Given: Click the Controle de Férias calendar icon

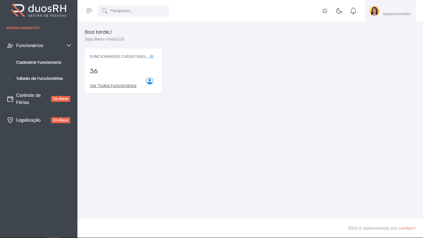Looking at the screenshot, I should coord(10,99).
